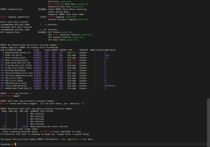The height and width of the screenshot is (147, 210).
Task: Click 'smartctl -t' in self-test hint
Action: click(76, 104)
